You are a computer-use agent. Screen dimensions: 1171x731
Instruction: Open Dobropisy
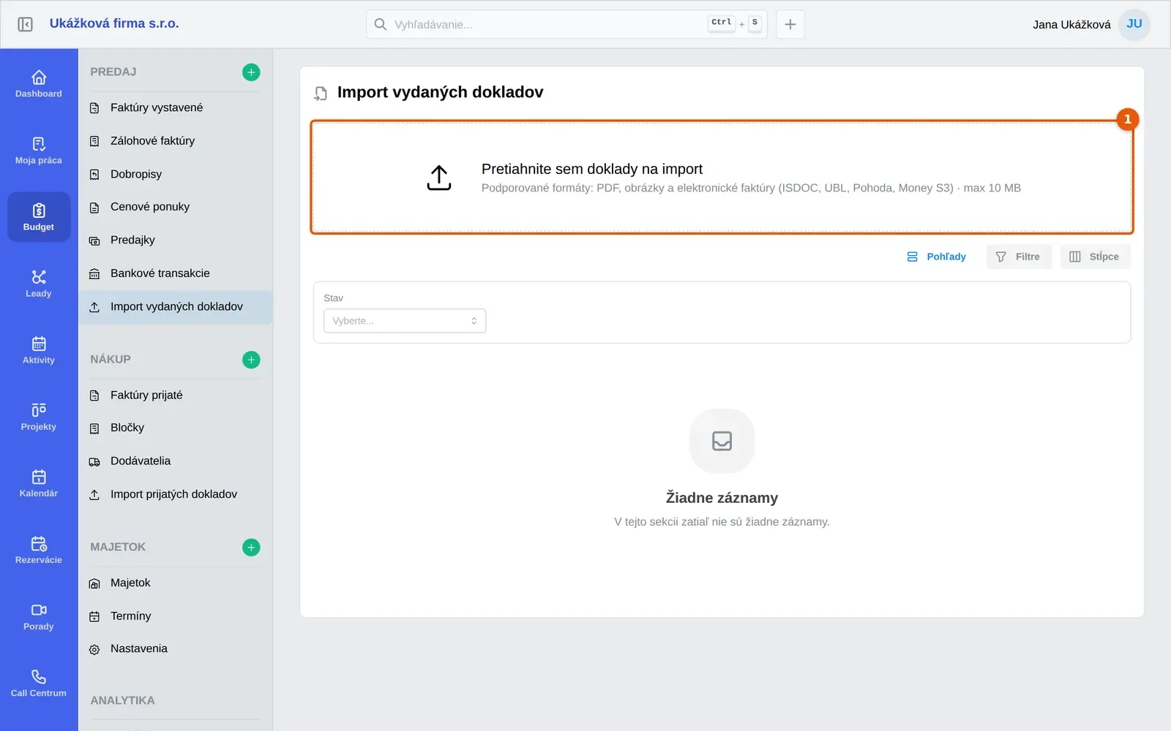click(176, 174)
